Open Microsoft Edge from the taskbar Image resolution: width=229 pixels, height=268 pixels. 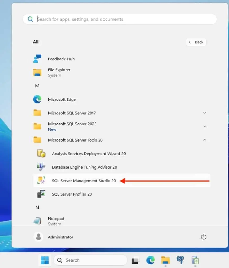(x=150, y=260)
